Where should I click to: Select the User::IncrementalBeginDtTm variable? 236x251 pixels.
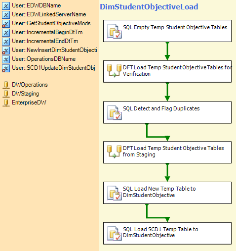coord(47,32)
